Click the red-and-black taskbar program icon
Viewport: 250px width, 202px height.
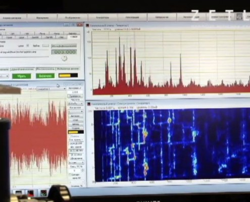tap(30, 193)
